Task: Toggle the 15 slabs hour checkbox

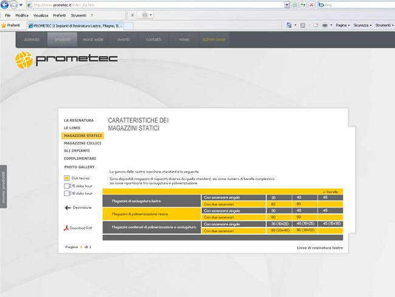Action: [x=67, y=186]
